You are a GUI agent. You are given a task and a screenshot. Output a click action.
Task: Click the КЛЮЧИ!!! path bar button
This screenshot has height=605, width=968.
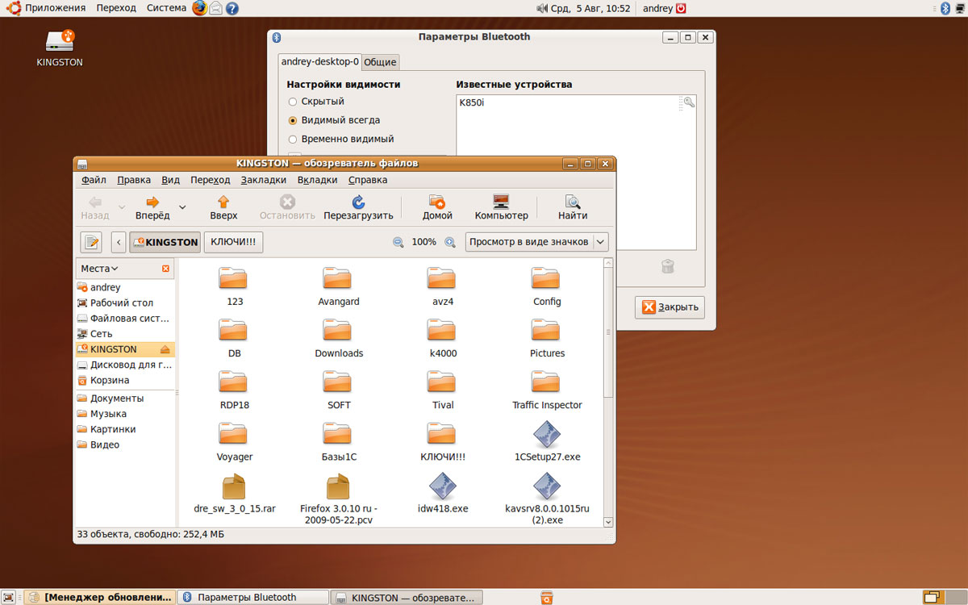[234, 242]
